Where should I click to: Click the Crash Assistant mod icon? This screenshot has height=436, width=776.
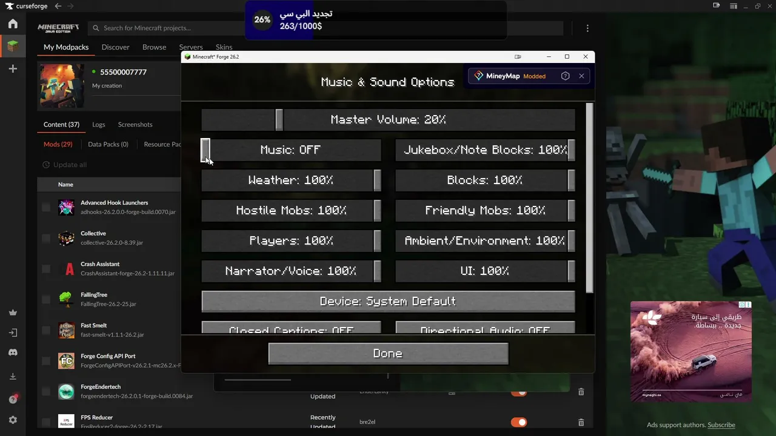[66, 269]
